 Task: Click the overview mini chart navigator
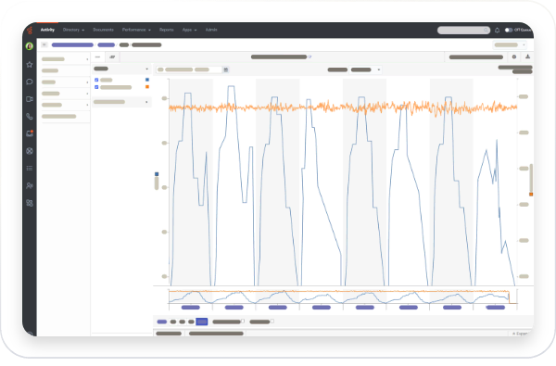click(x=343, y=297)
